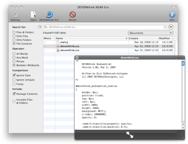The width and height of the screenshot is (188, 144).
Task: Click the Dec 18, 2008 12:15 created date
Action: [x=146, y=42]
